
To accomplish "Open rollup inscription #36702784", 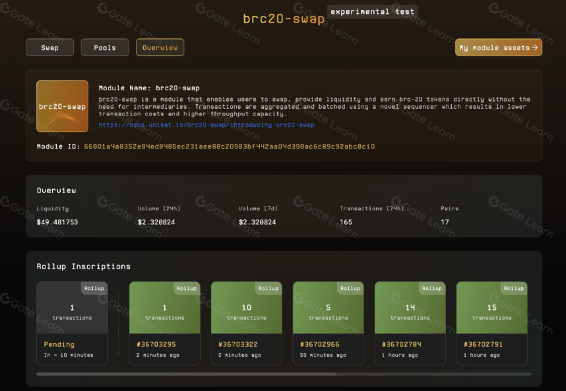I will coord(401,344).
